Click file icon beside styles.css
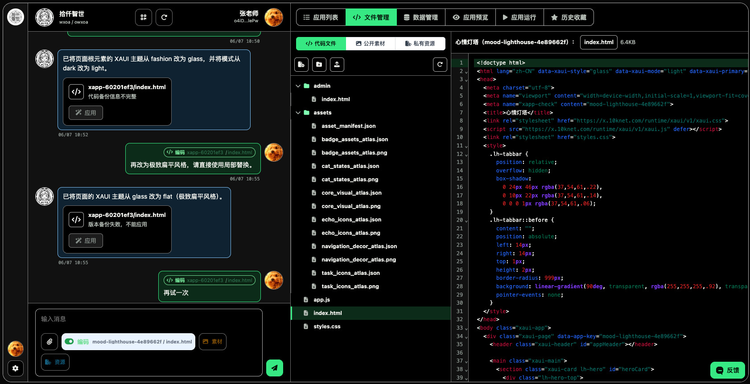This screenshot has height=384, width=750. (x=306, y=327)
